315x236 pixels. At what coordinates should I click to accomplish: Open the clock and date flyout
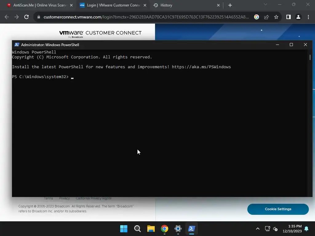click(292, 229)
